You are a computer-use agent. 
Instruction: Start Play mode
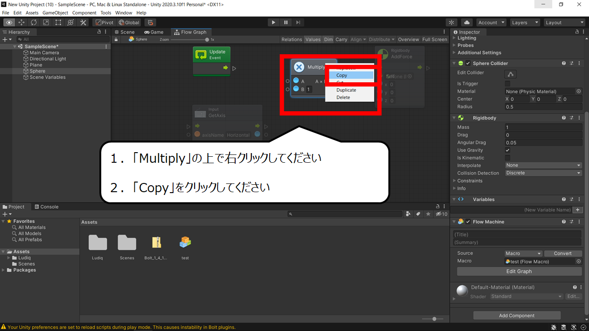[273, 23]
